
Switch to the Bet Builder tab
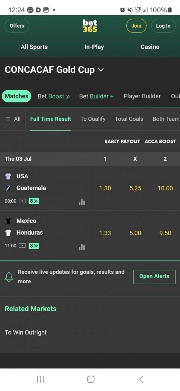coord(96,96)
